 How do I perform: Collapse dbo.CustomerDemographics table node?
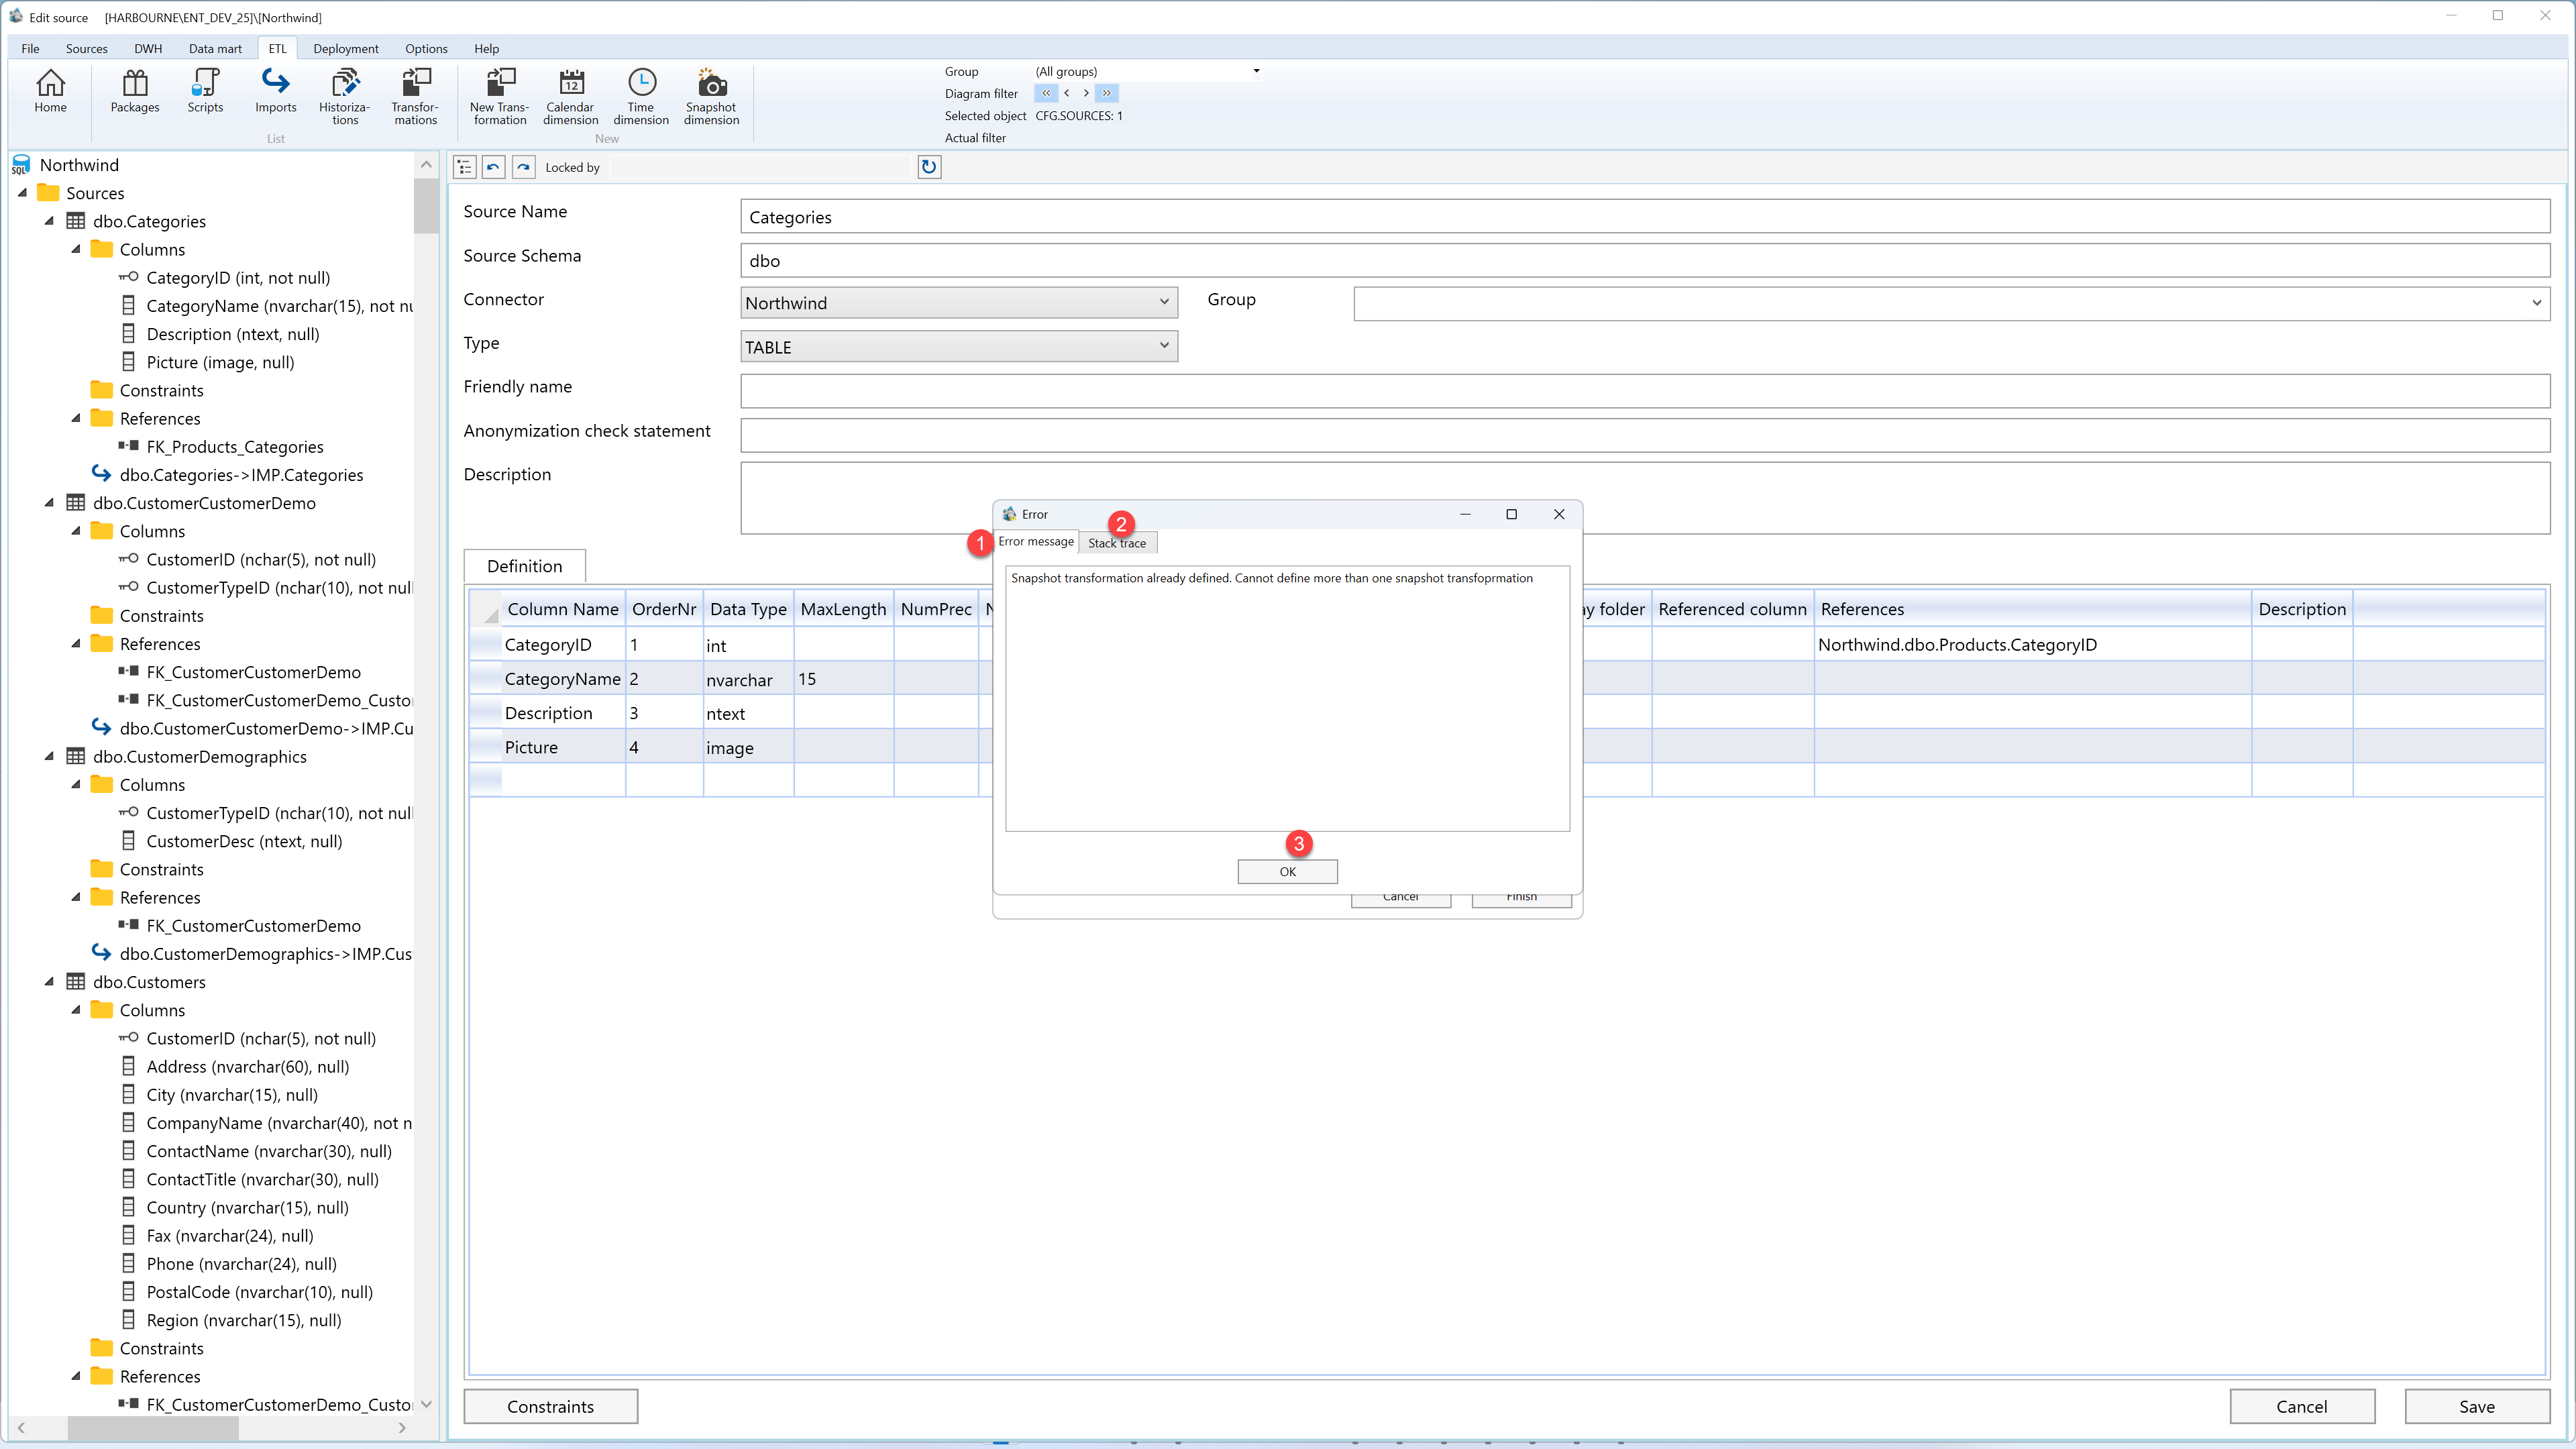[49, 757]
